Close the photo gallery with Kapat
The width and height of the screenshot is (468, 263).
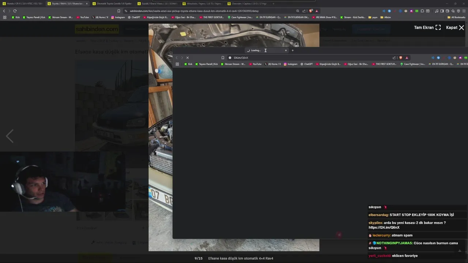pyautogui.click(x=455, y=27)
